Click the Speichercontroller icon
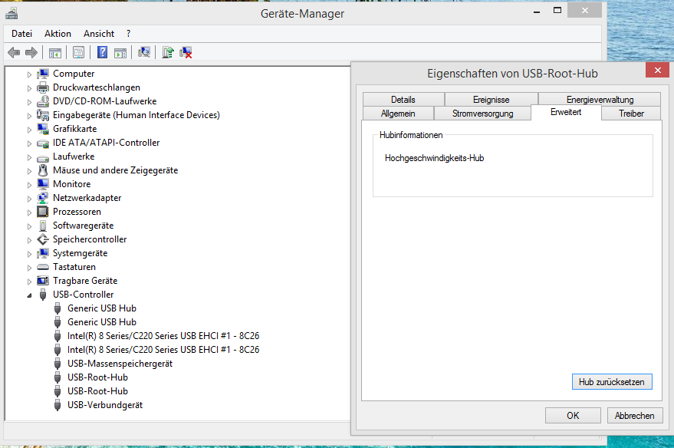674x448 pixels. click(43, 239)
